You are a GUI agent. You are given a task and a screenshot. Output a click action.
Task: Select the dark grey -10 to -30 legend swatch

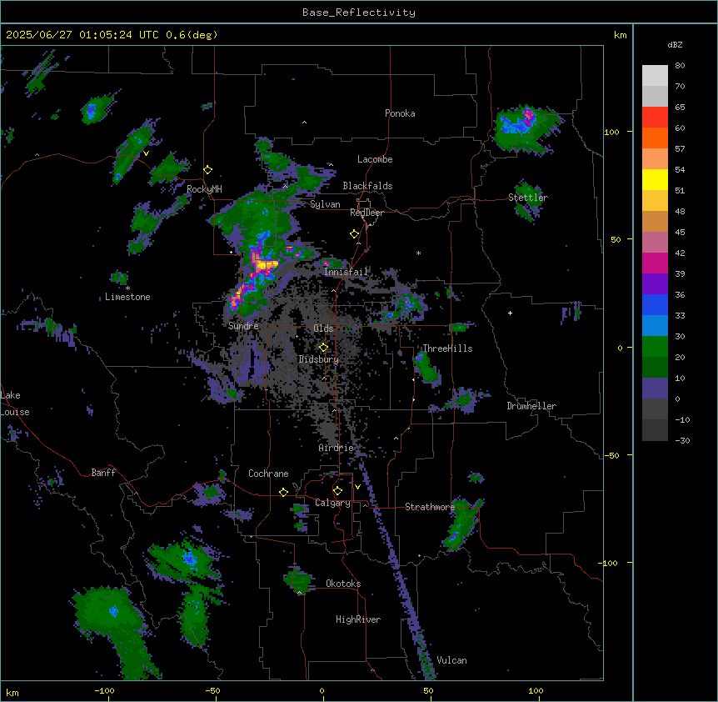[655, 430]
